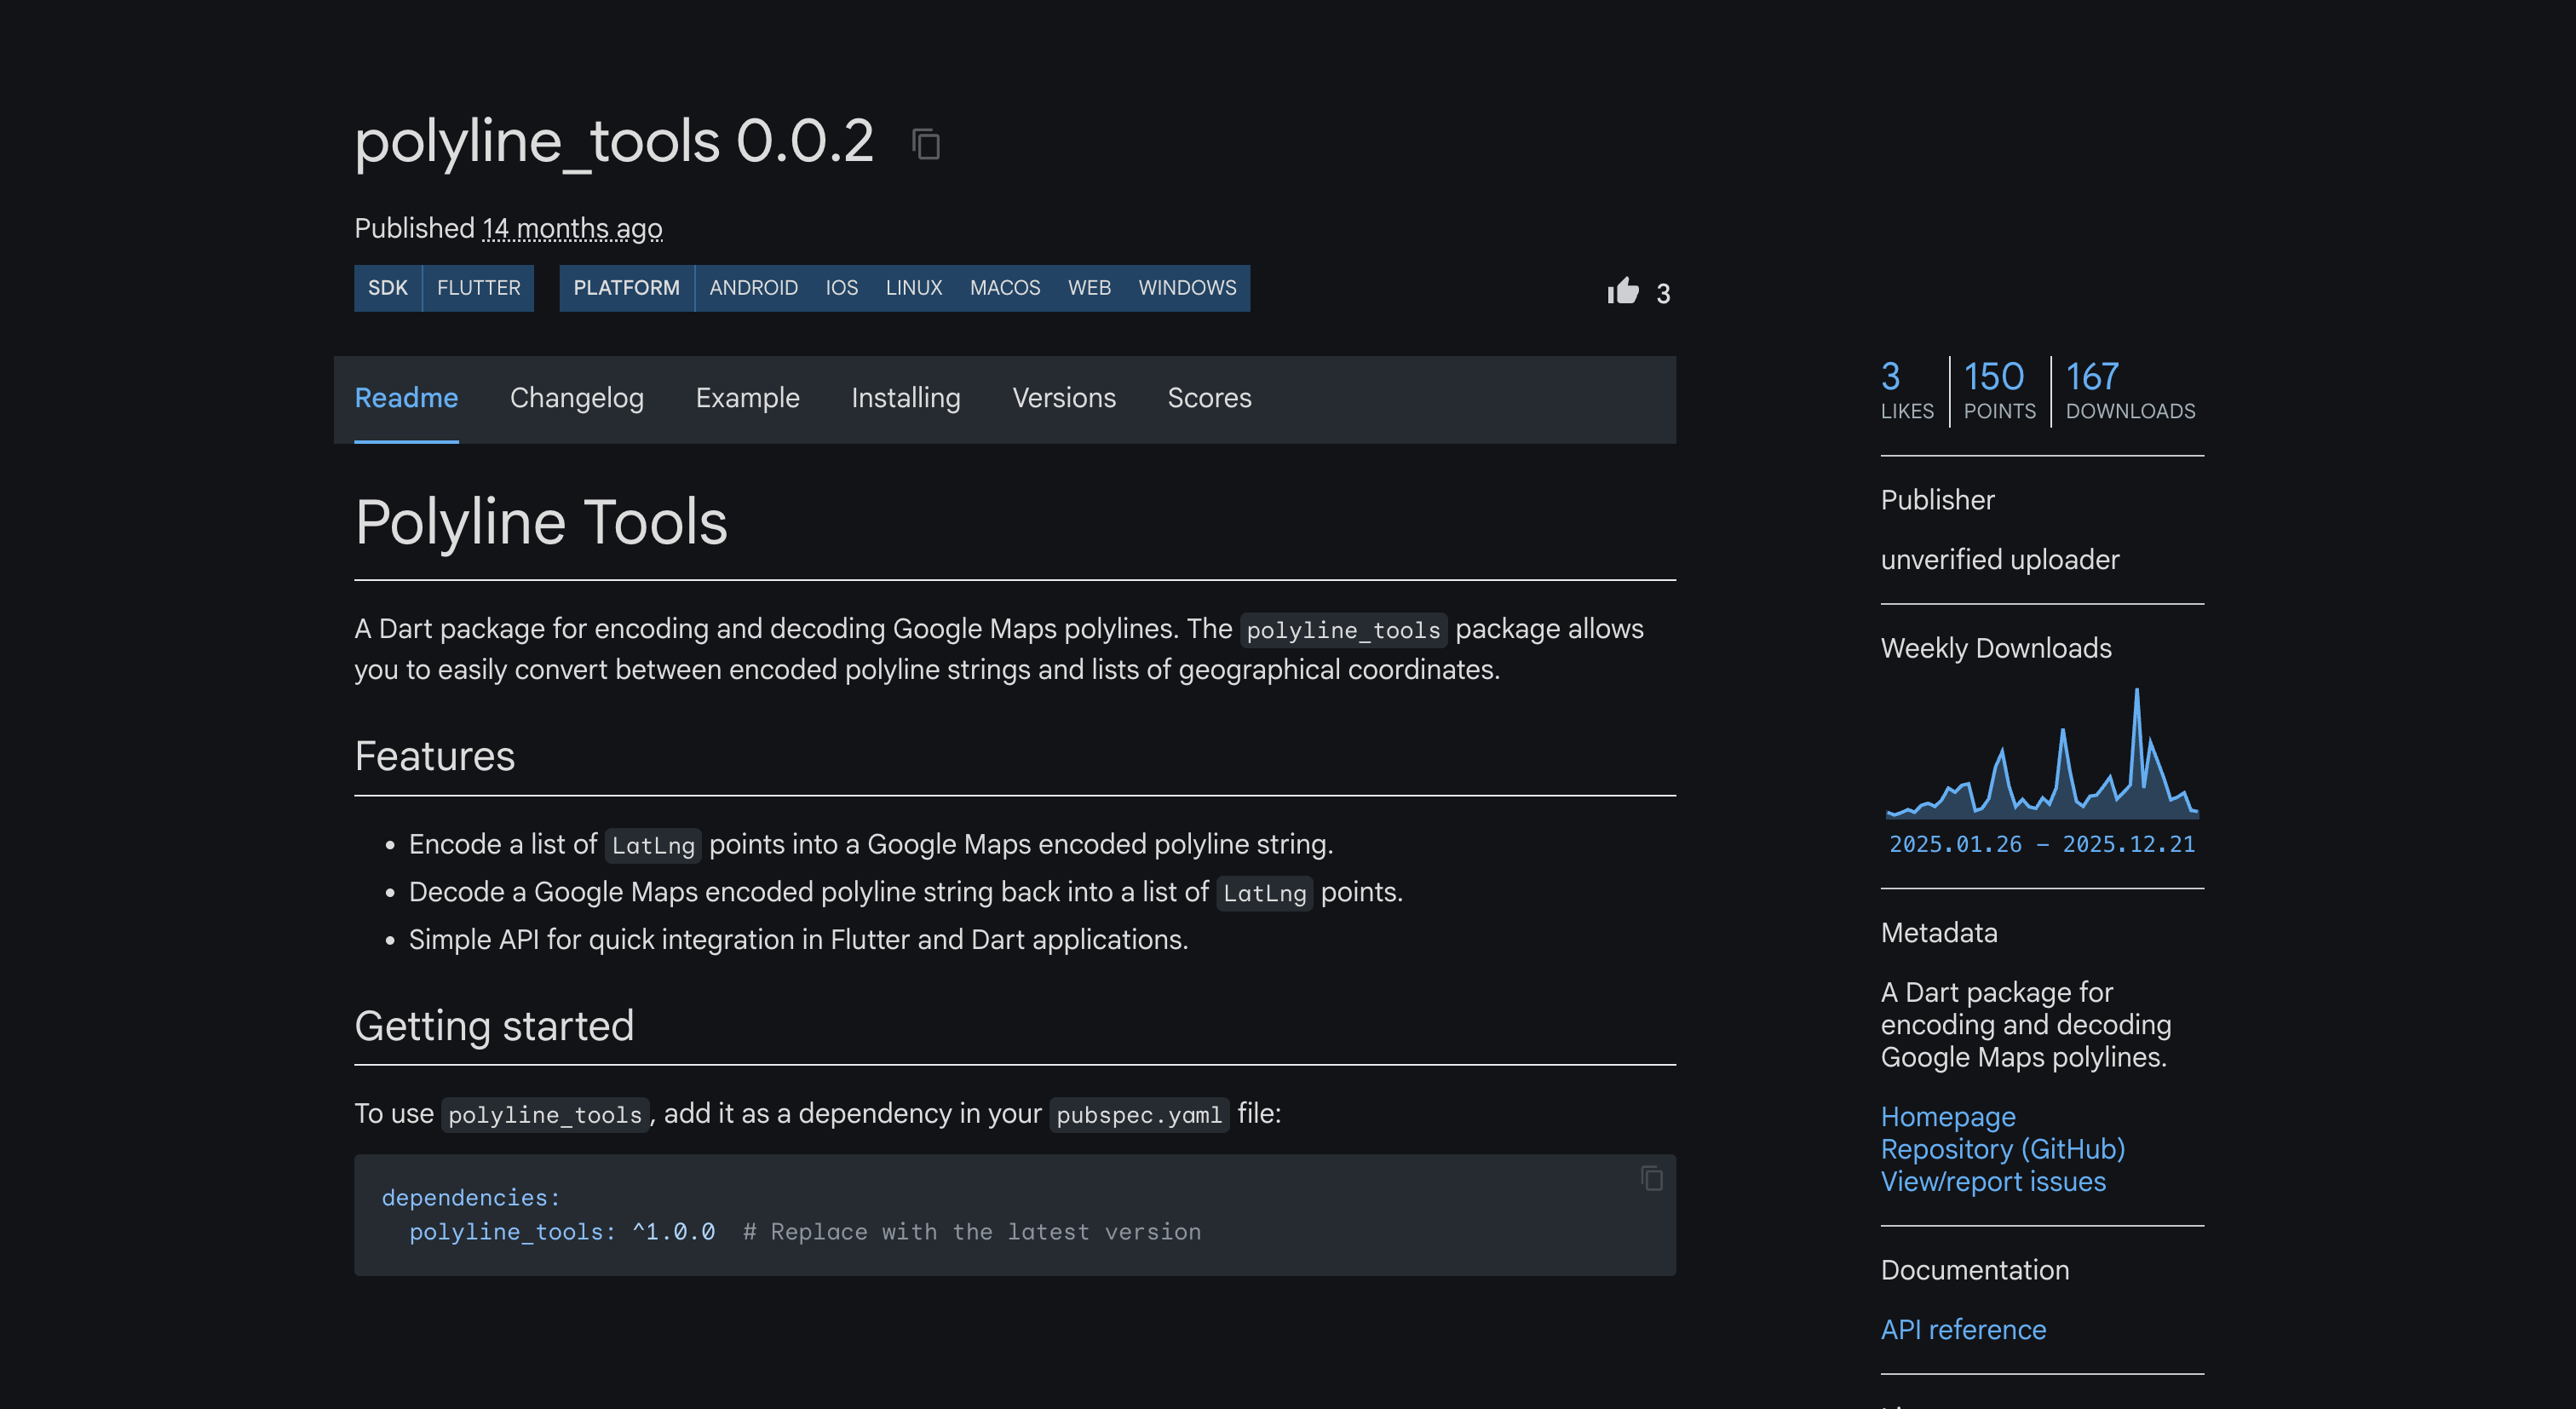Image resolution: width=2576 pixels, height=1409 pixels.
Task: Select the Readme tab
Action: point(406,398)
